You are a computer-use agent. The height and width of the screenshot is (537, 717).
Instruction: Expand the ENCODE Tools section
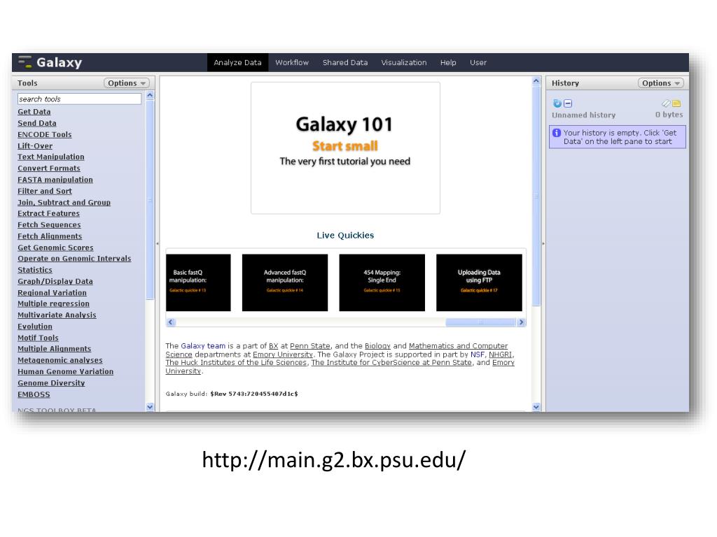click(45, 135)
